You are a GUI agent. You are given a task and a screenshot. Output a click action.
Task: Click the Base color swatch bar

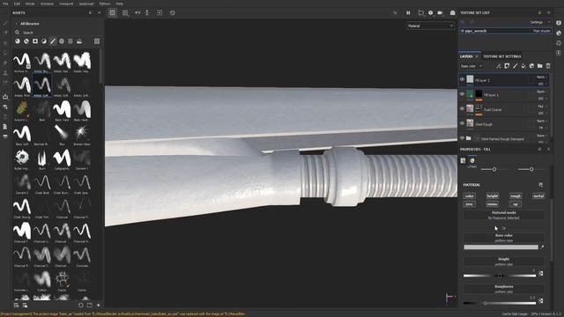pyautogui.click(x=501, y=247)
